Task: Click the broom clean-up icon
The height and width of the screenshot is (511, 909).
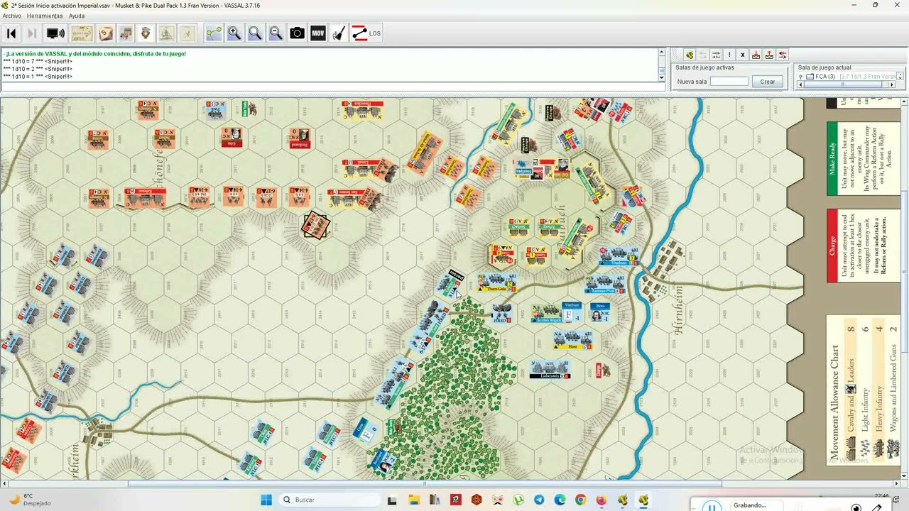Action: coord(339,33)
